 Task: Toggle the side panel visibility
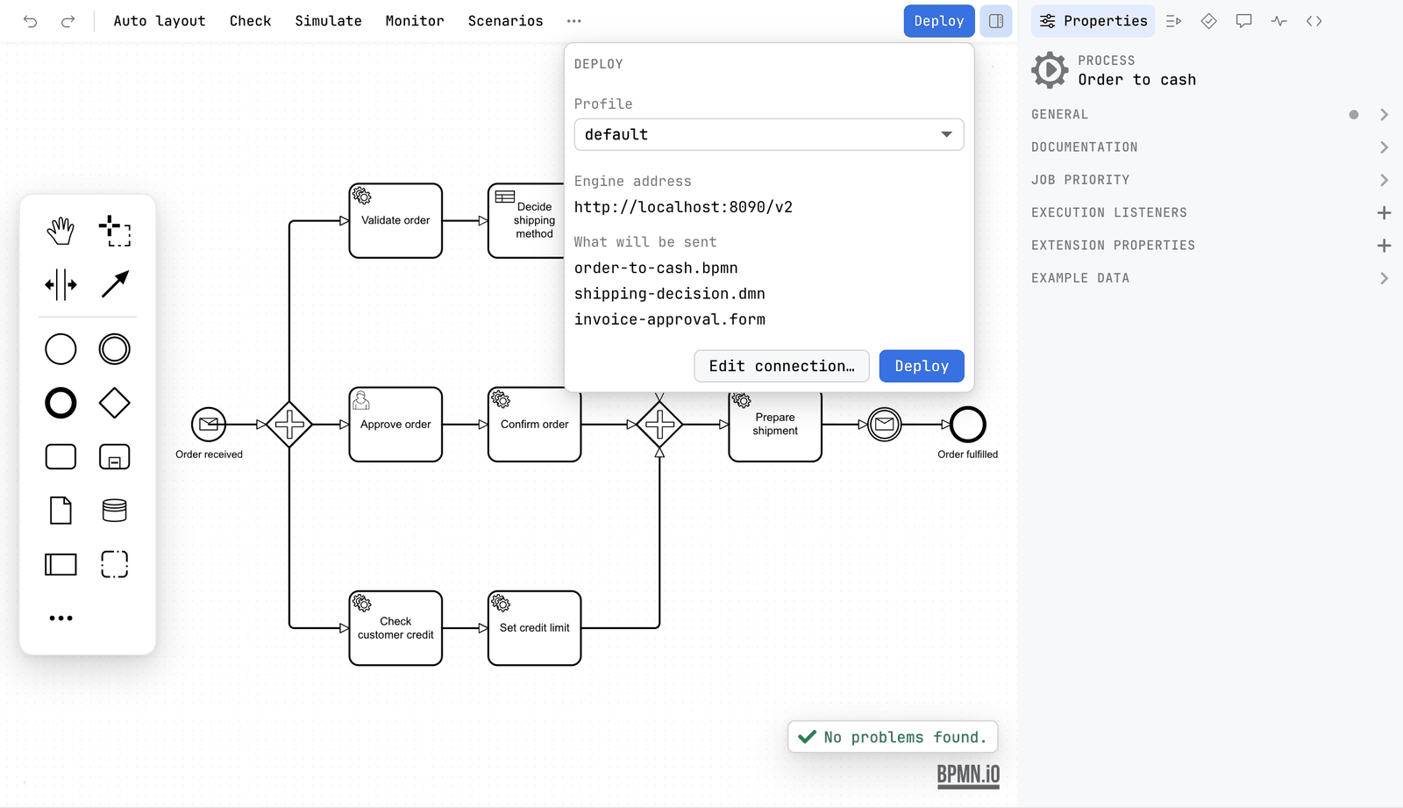pyautogui.click(x=996, y=21)
